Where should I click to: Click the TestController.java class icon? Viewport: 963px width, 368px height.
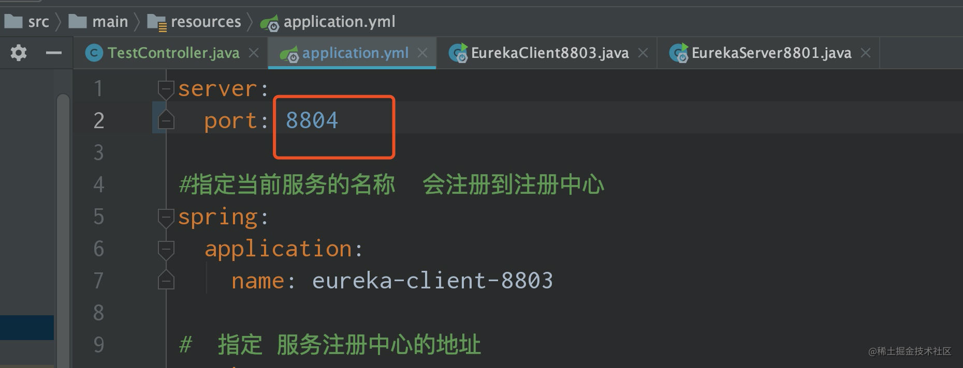(94, 53)
